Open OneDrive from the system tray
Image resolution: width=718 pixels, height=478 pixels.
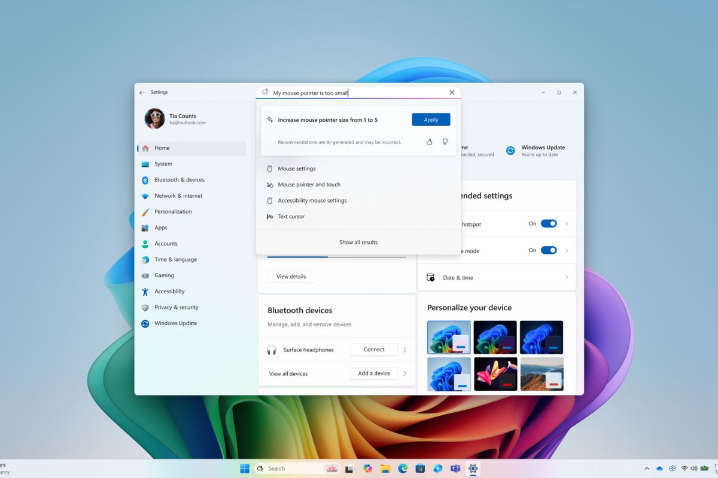tap(658, 468)
